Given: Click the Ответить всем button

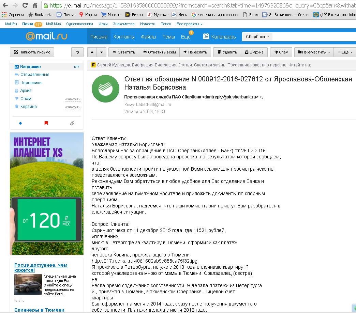Looking at the screenshot, I should (x=159, y=52).
